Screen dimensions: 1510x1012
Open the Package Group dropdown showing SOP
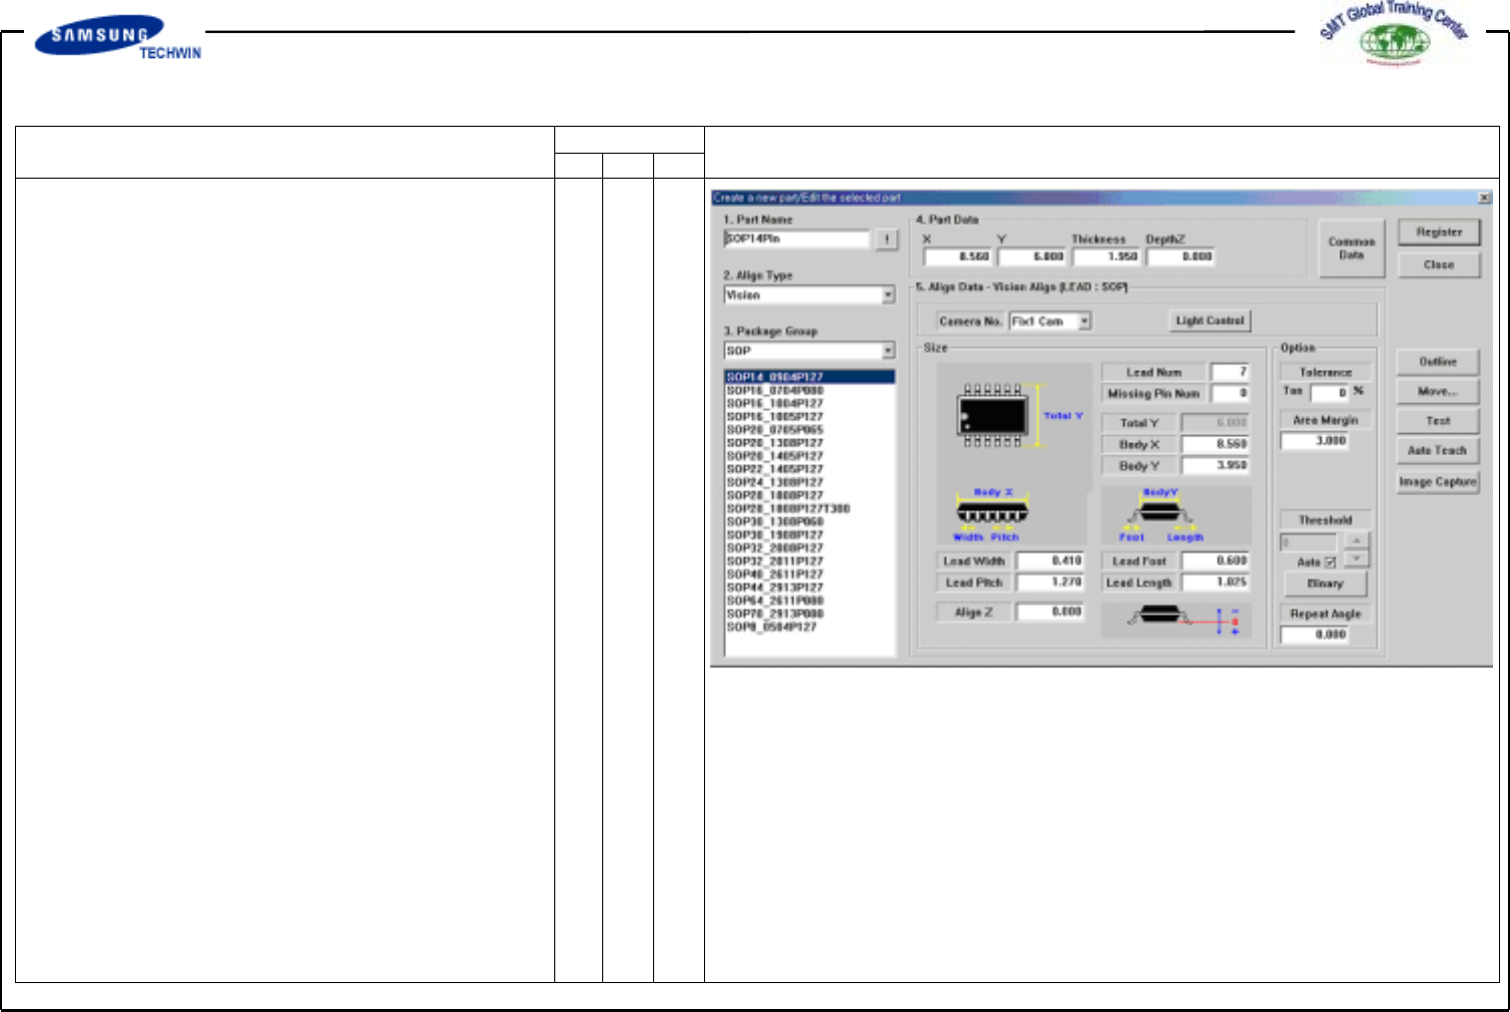(x=888, y=350)
